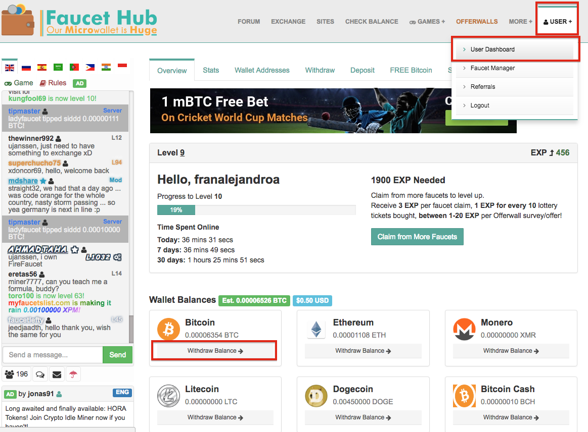The height and width of the screenshot is (432, 588).
Task: Select the UK English flag language
Action: tap(10, 68)
